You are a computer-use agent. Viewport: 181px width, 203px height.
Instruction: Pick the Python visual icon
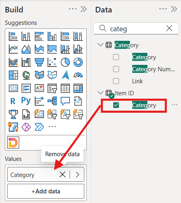coord(26,101)
